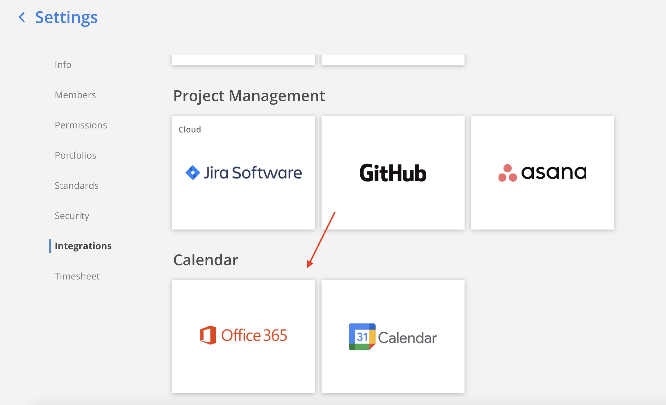Click the GitHub logo
The image size is (666, 405).
pyautogui.click(x=393, y=173)
